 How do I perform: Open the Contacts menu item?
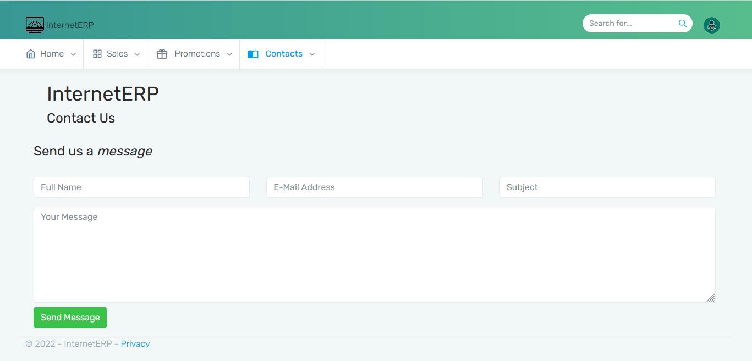(x=281, y=54)
